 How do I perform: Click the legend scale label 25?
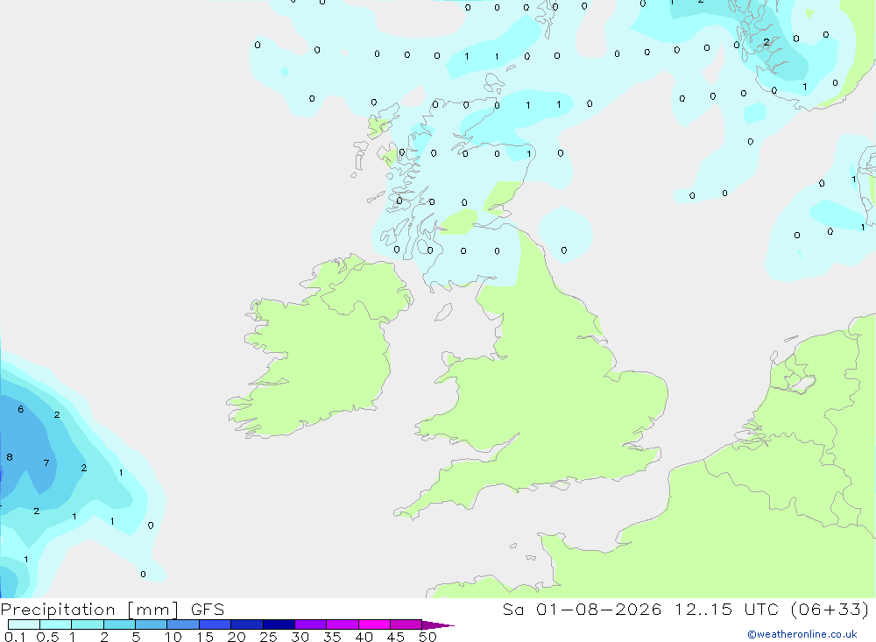tap(268, 637)
